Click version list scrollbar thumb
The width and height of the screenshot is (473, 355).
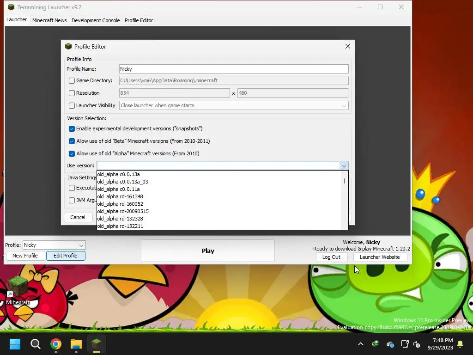click(345, 181)
